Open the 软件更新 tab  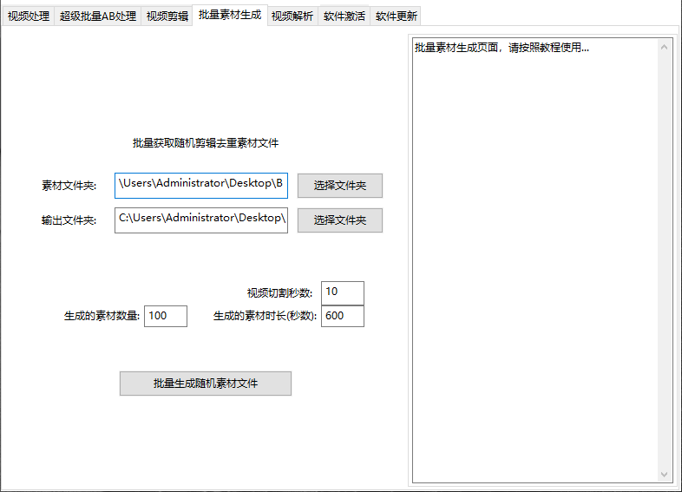click(x=397, y=16)
